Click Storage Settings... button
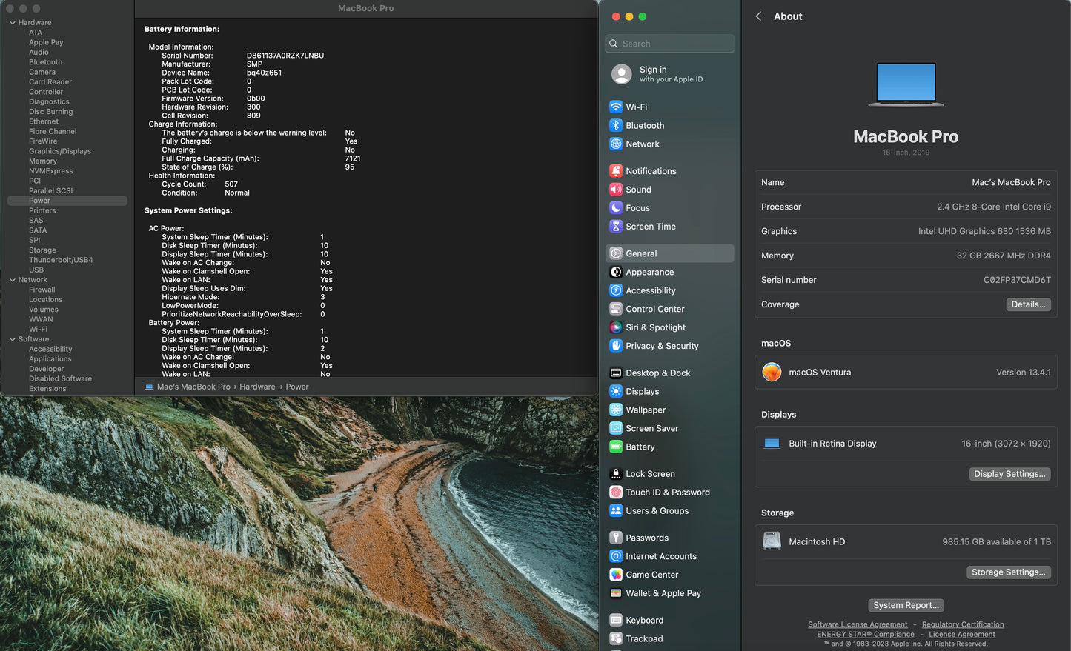The image size is (1071, 651). (x=1008, y=572)
